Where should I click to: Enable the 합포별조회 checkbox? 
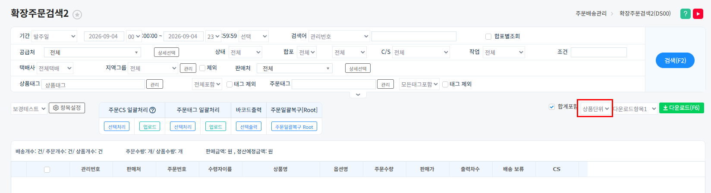coord(488,37)
